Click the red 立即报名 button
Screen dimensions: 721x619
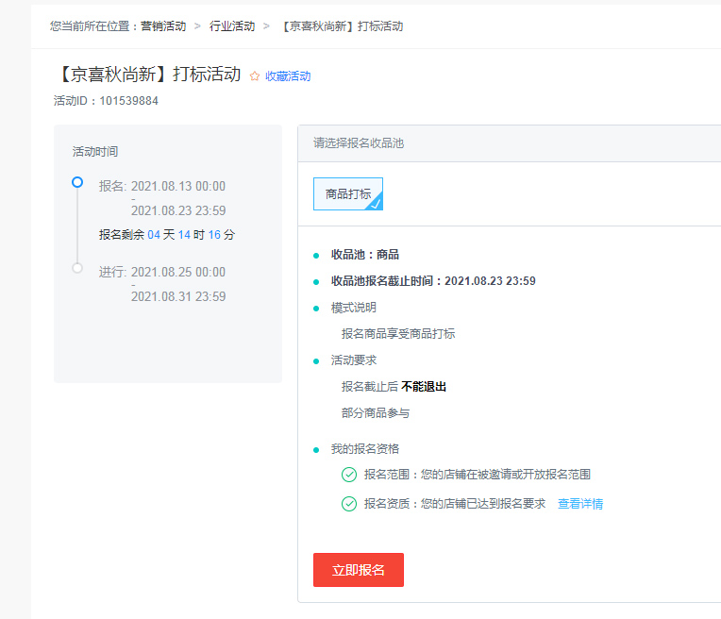[359, 570]
